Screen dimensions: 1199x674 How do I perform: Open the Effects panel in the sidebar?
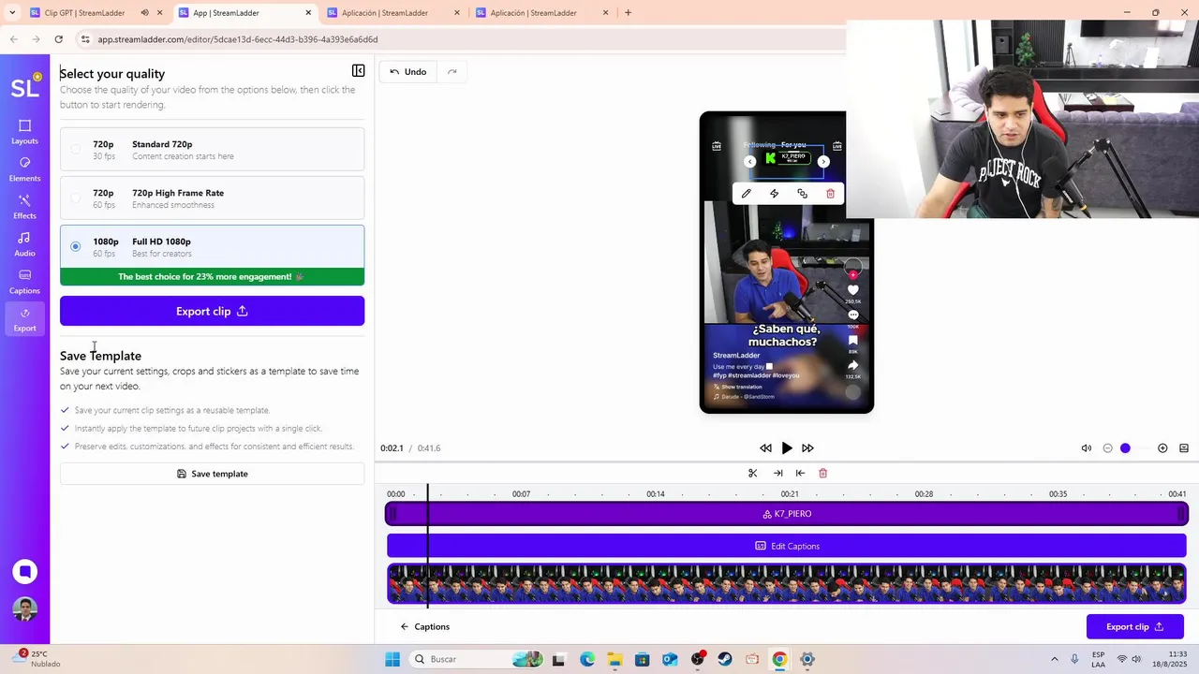point(24,207)
